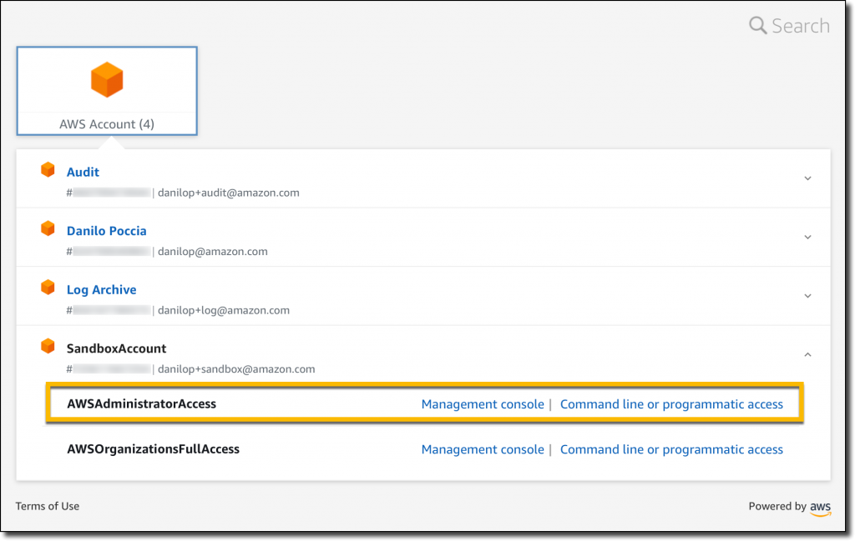855x541 pixels.
Task: Open the Danilo Poccia account
Action: click(x=106, y=231)
